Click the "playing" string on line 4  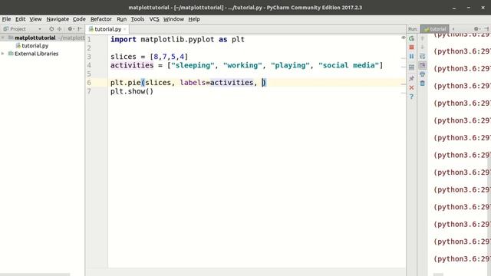tap(290, 65)
